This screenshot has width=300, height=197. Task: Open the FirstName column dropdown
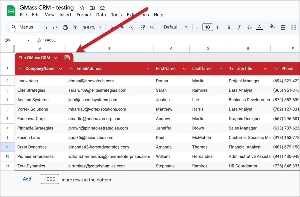point(184,68)
